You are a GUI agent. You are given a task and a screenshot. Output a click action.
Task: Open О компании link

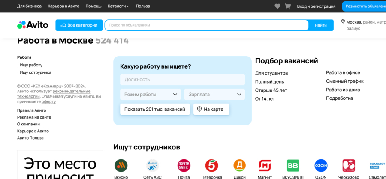click(28, 124)
